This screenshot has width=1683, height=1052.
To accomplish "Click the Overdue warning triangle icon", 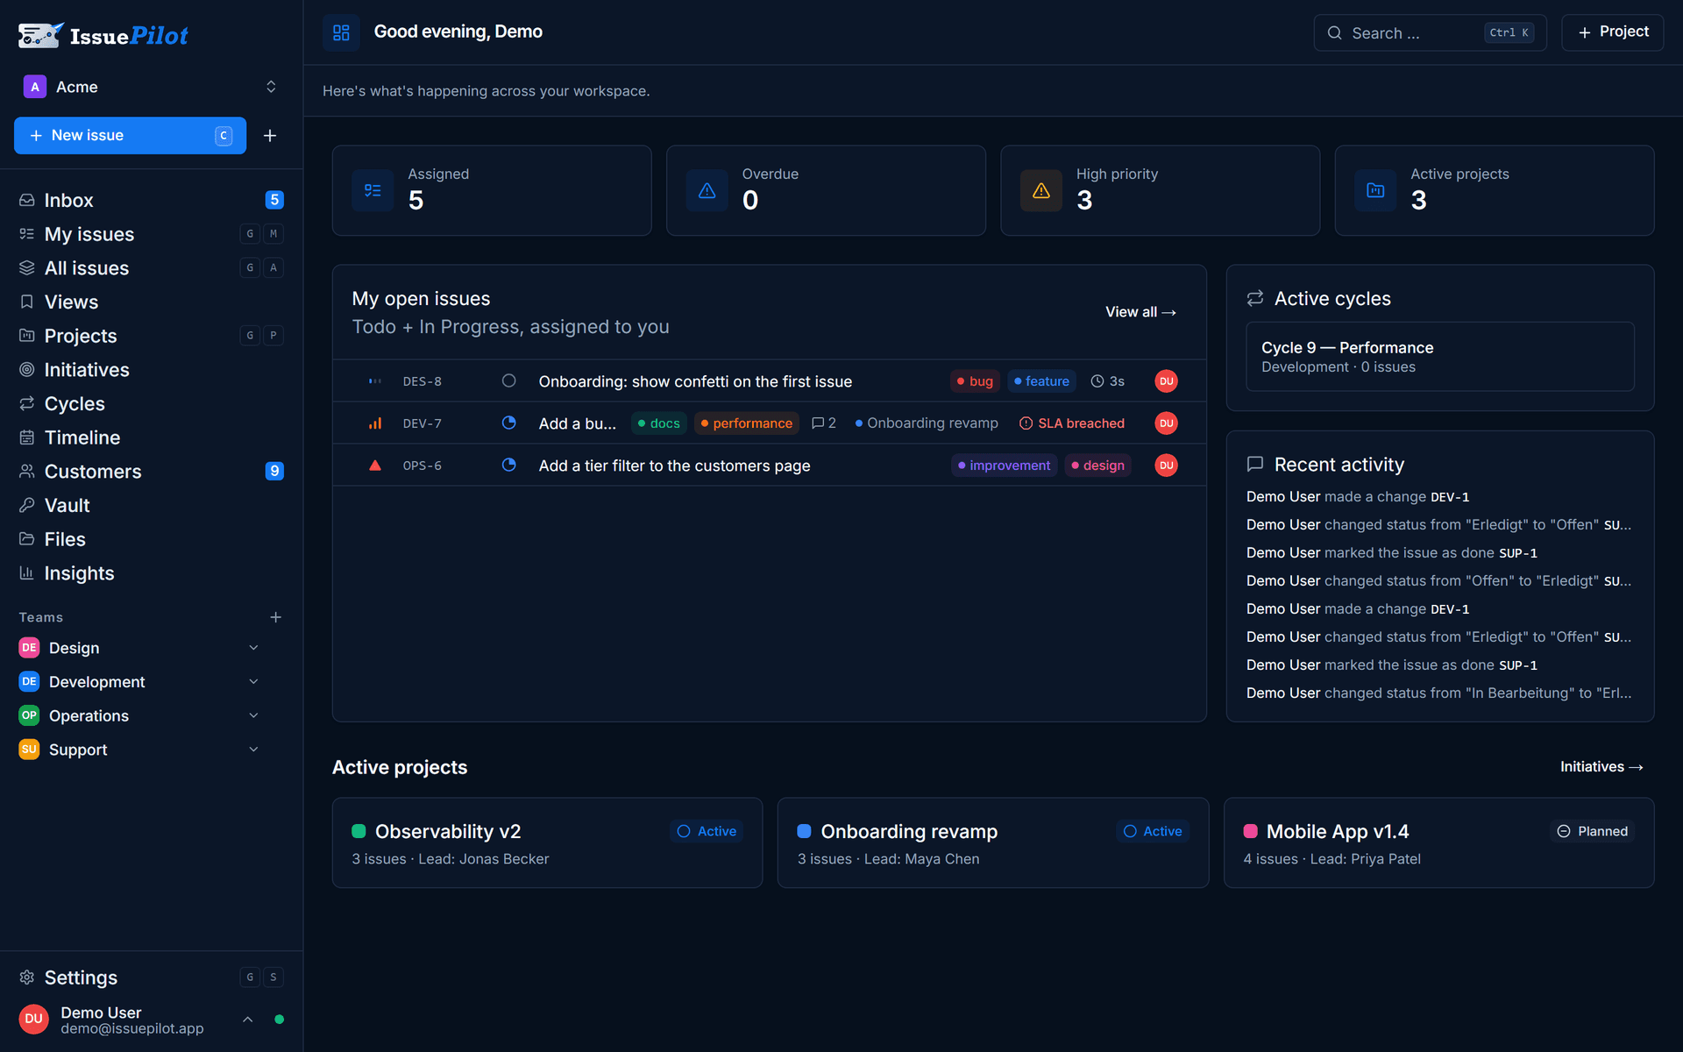I will (707, 190).
